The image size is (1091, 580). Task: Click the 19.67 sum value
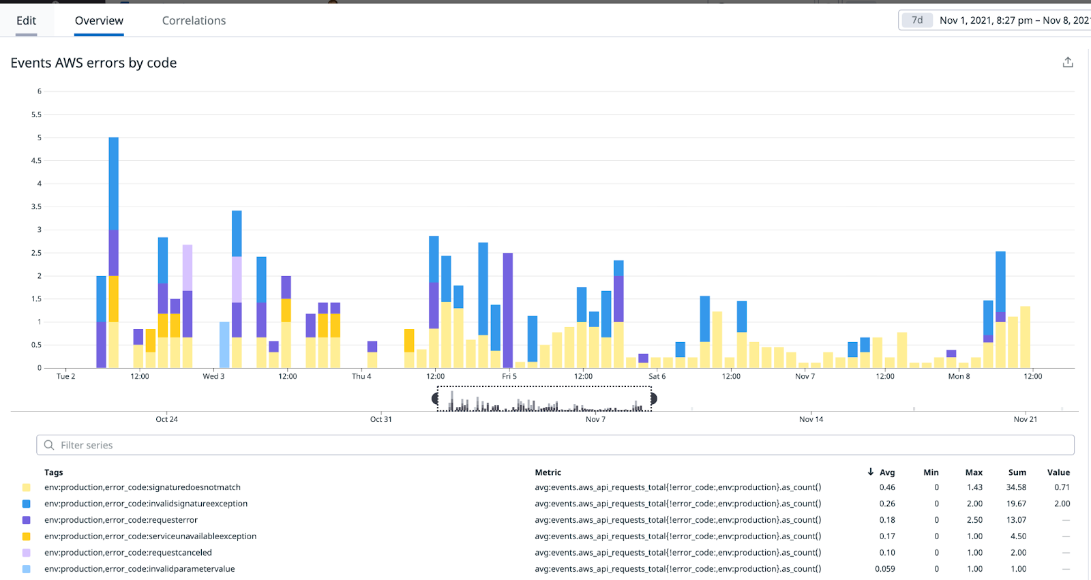click(x=1016, y=504)
